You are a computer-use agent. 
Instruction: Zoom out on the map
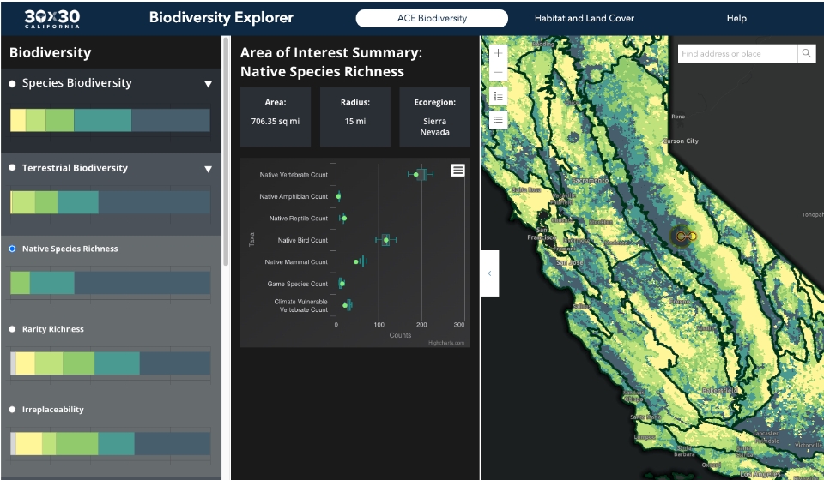pyautogui.click(x=499, y=74)
